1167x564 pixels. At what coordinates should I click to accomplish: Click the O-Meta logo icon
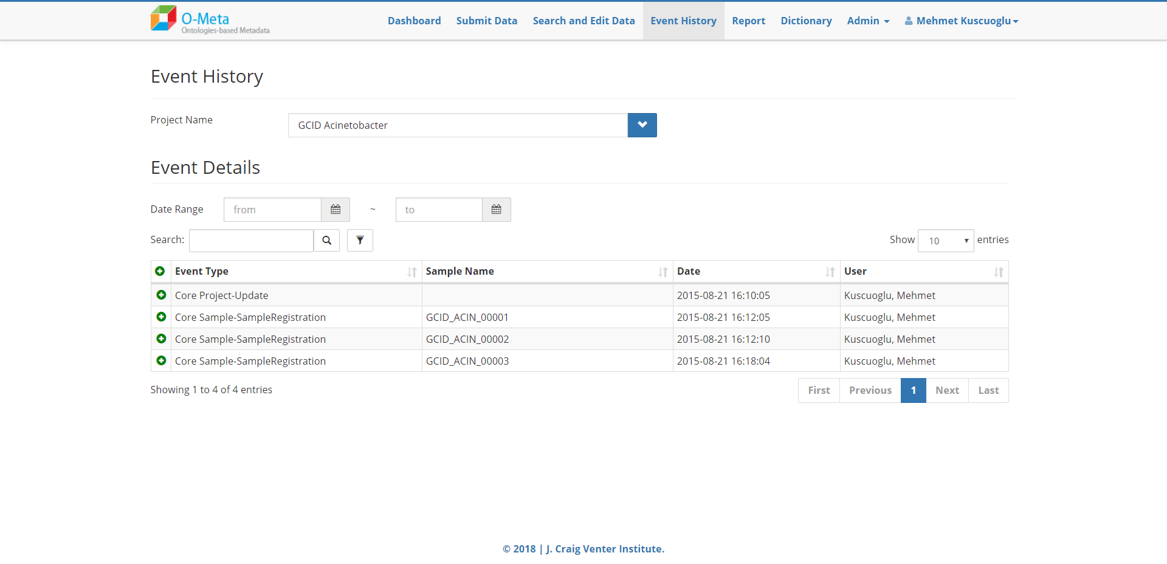pos(164,18)
